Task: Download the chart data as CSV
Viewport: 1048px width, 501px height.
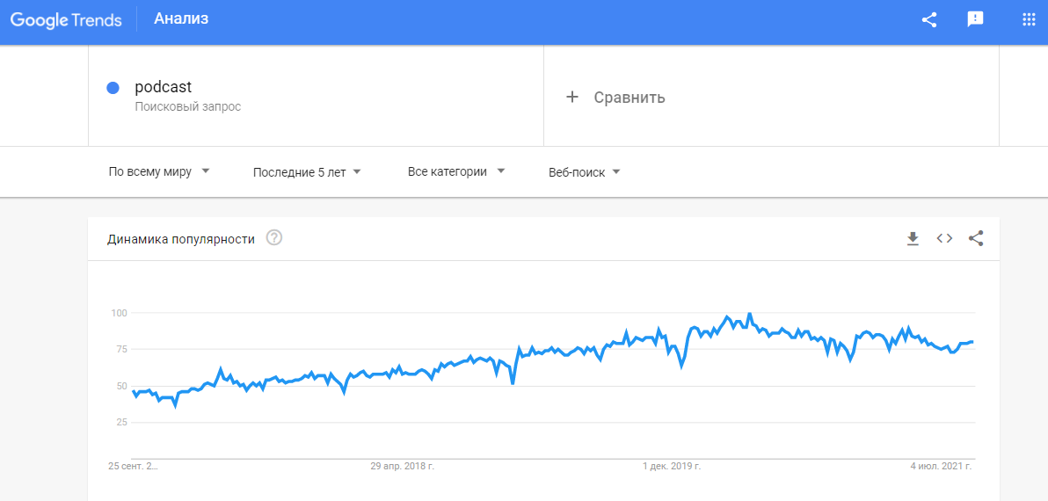Action: coord(913,238)
